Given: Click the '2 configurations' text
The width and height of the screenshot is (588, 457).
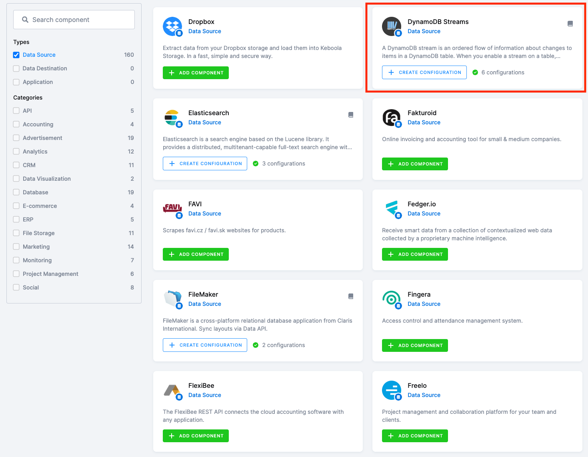Looking at the screenshot, I should point(284,345).
